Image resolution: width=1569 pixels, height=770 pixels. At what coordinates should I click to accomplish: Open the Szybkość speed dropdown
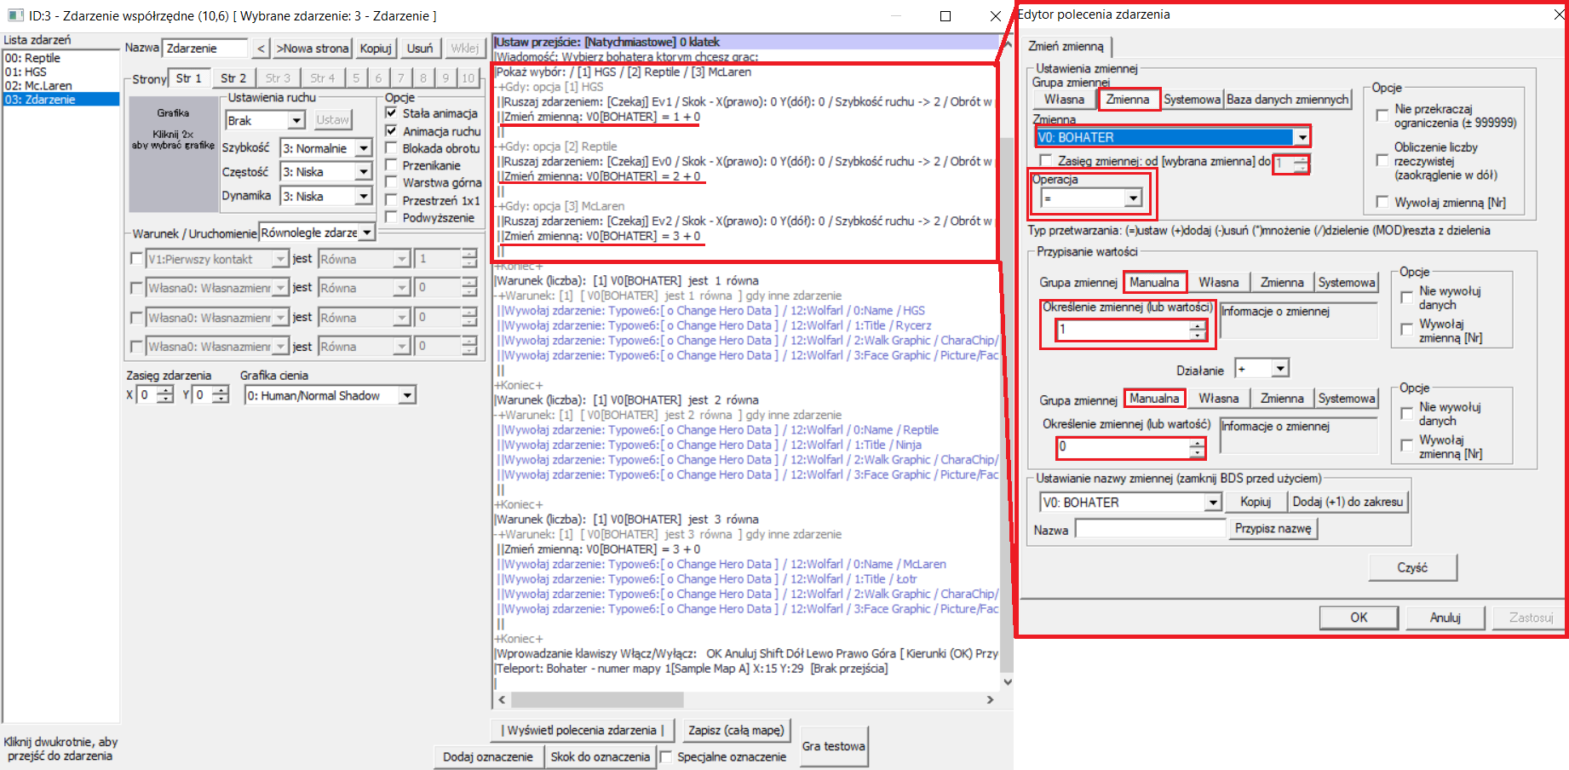(x=364, y=148)
